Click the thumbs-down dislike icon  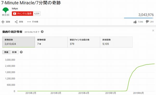147,22
